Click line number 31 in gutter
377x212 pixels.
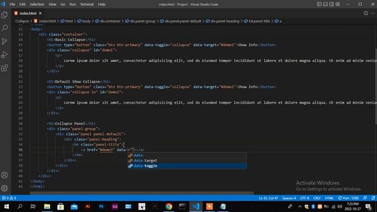(x=21, y=129)
